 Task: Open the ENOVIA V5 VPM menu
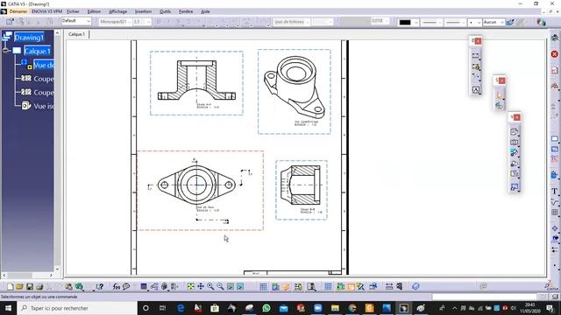46,11
